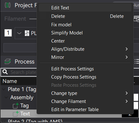Viewport: 139px width, 123px height.
Task: Open the Mirror submenu
Action: (x=85, y=57)
